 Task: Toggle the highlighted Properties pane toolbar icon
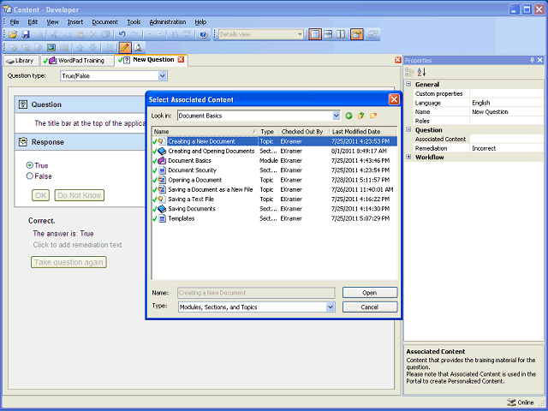tap(357, 34)
